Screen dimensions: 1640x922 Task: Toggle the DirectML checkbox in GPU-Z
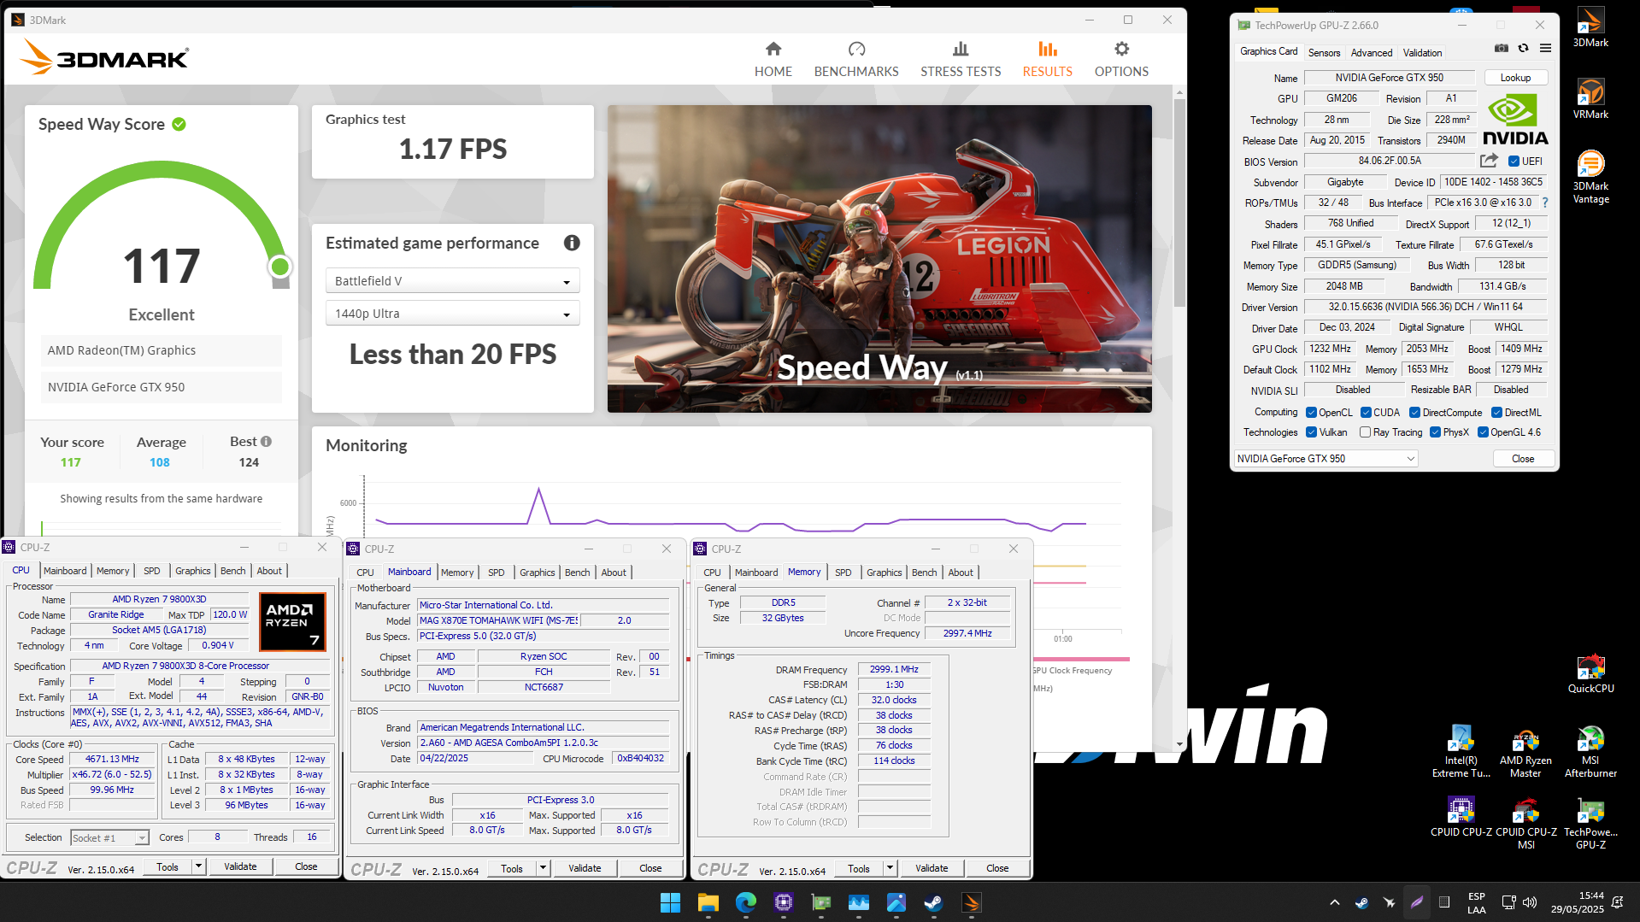click(x=1496, y=413)
